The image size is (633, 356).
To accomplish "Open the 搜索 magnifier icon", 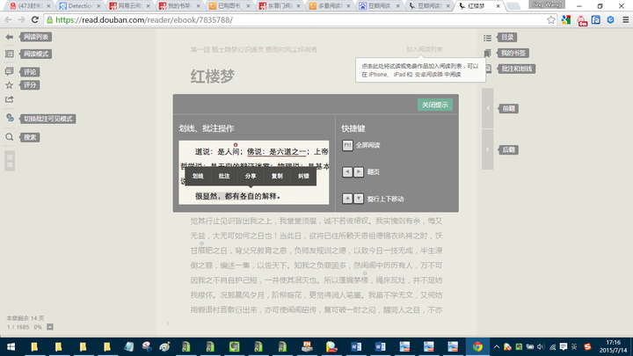I will pyautogui.click(x=10, y=137).
